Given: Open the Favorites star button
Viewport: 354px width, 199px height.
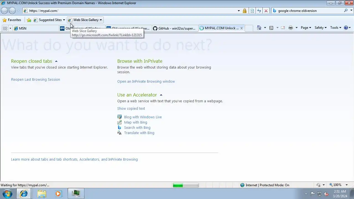Looking at the screenshot, I should [12, 20].
